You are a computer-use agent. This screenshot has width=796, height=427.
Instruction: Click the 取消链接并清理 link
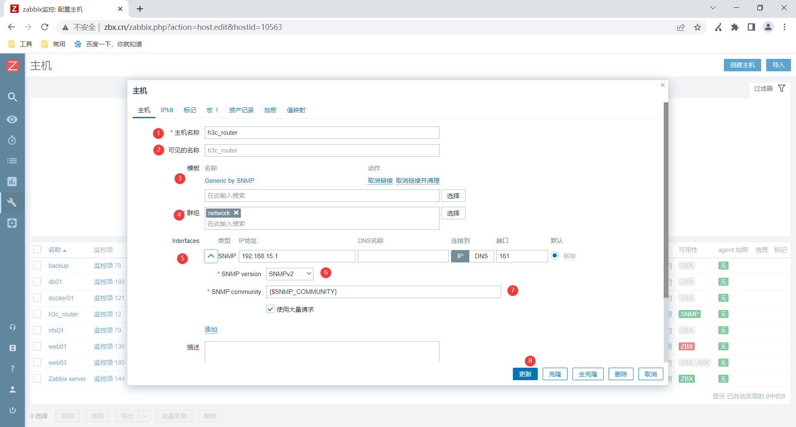[417, 181]
